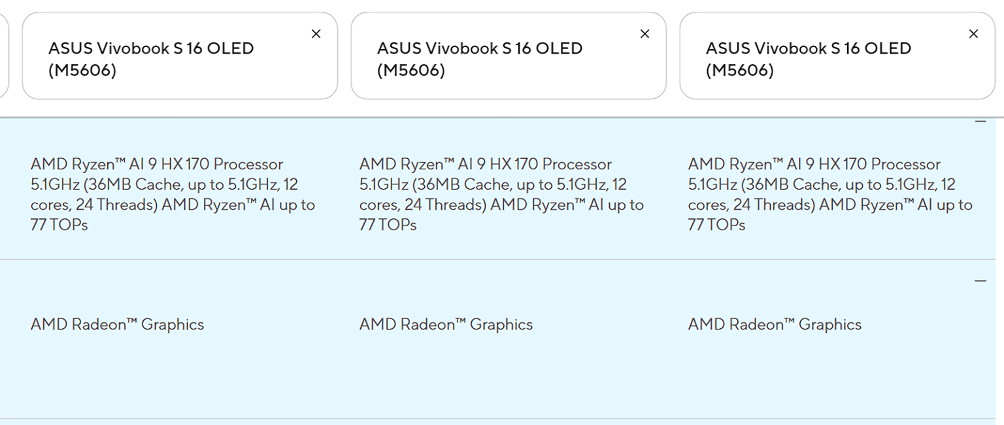
Task: Remove the rightmost ASUS Vivobook from comparison
Action: (973, 33)
